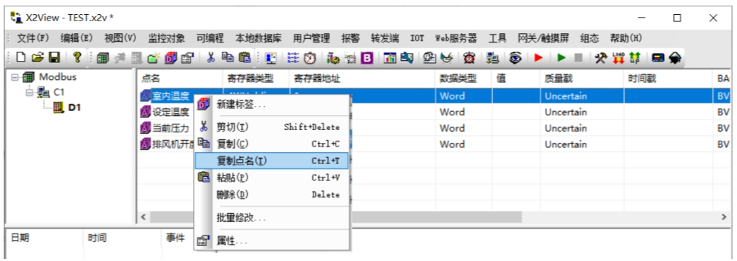Image resolution: width=737 pixels, height=261 pixels.
Task: Click the green play arrow icon
Action: click(x=561, y=57)
